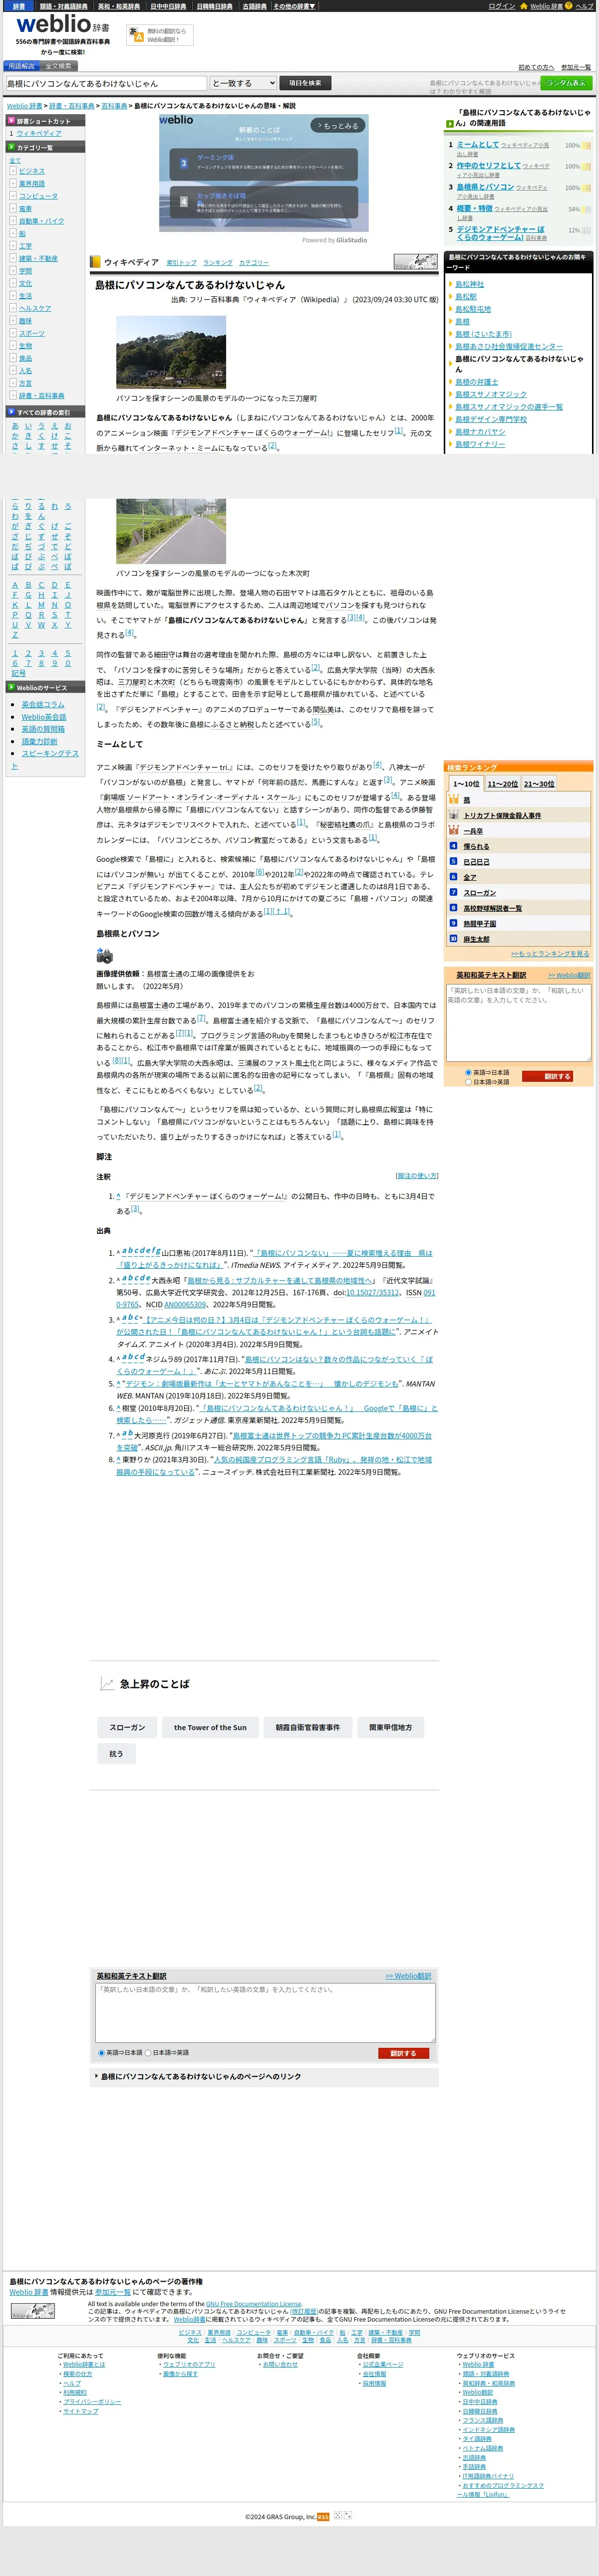599x2576 pixels.
Task: Select 日本語⇒英語 radio in the sidebar translator
Action: point(469,1082)
